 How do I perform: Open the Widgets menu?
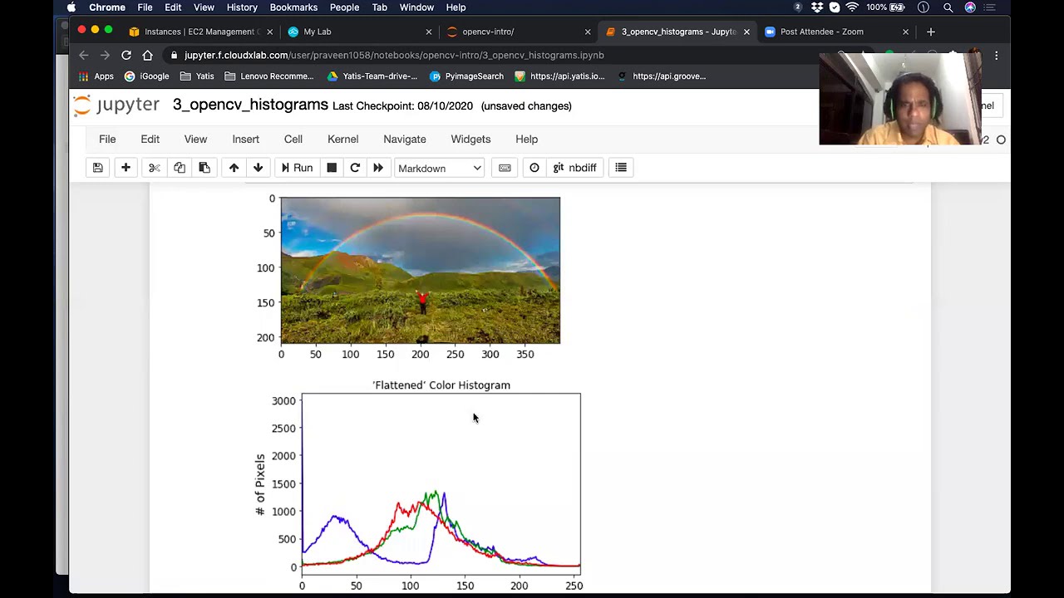(470, 140)
